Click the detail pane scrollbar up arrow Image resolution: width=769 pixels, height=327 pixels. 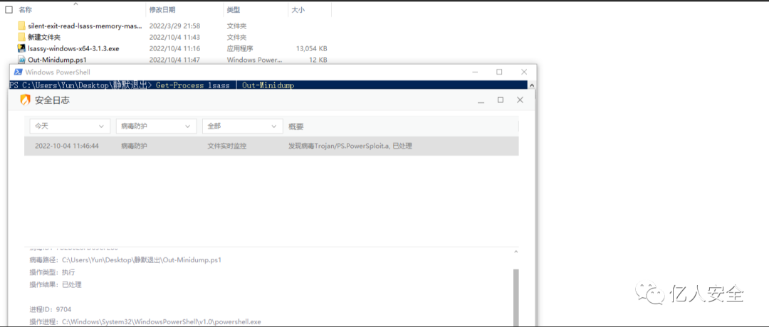(x=516, y=252)
